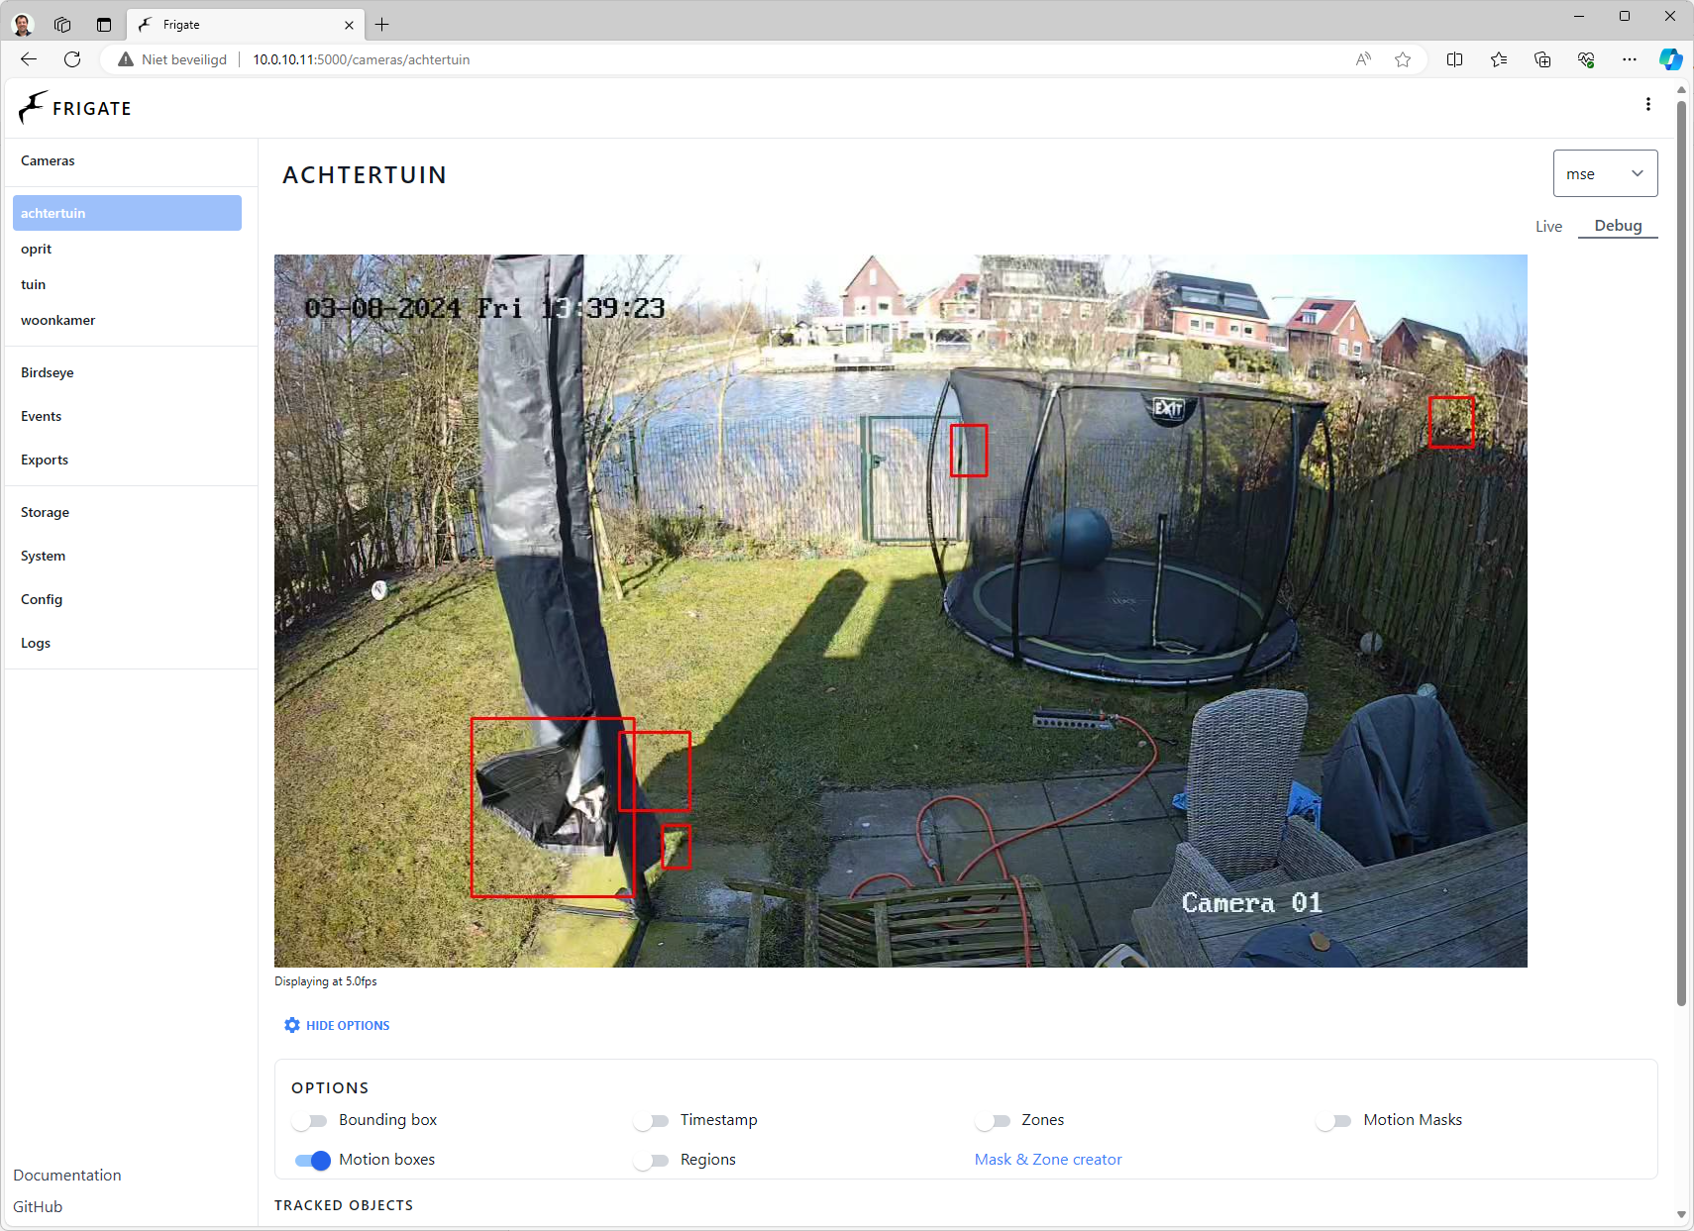This screenshot has height=1231, width=1694.
Task: Click the browser refresh icon
Action: [x=72, y=59]
